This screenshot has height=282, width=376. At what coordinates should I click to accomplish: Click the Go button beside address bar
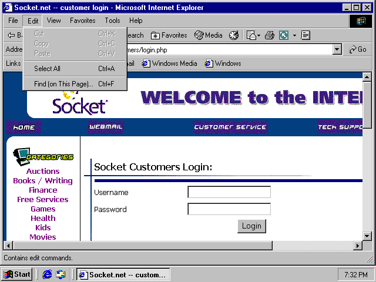(x=358, y=49)
